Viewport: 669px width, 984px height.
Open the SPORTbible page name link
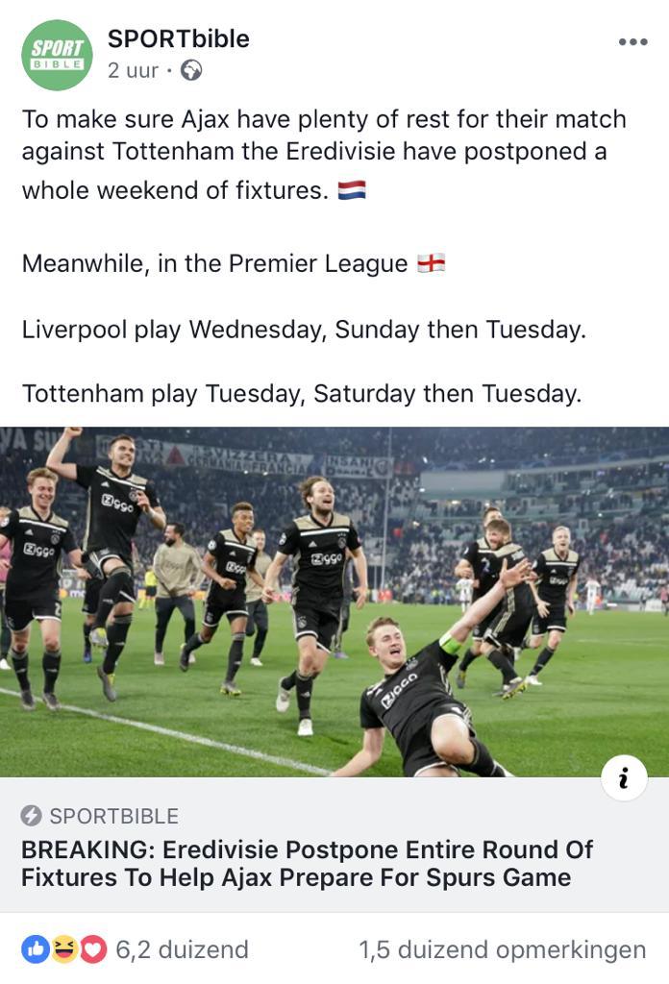tap(178, 38)
